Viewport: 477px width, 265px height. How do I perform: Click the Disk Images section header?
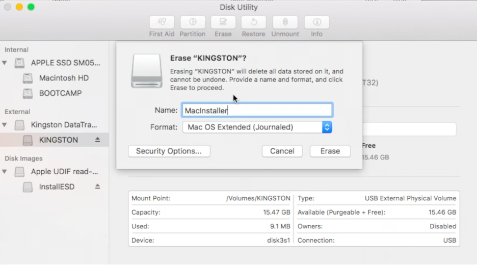[23, 158]
